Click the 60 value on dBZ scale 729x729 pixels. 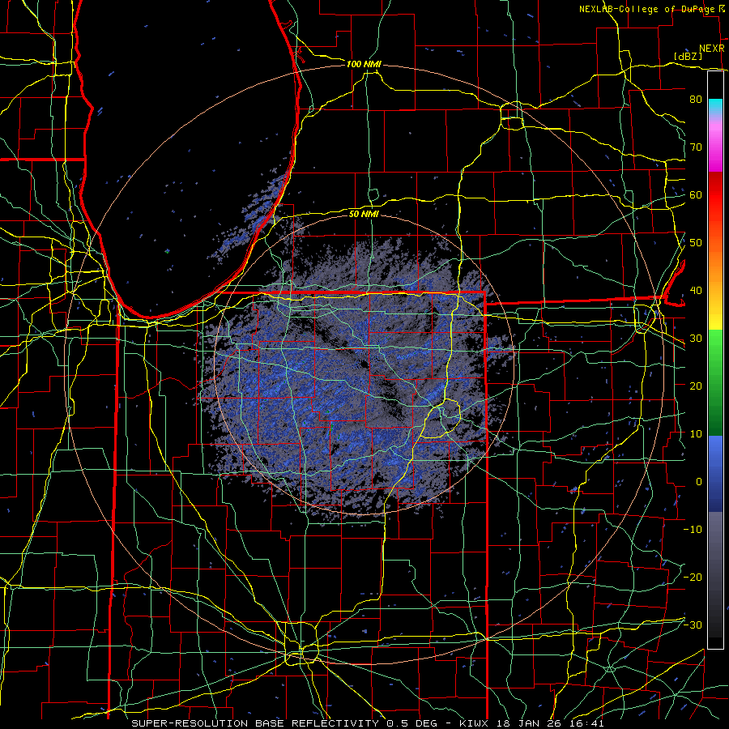(x=696, y=195)
